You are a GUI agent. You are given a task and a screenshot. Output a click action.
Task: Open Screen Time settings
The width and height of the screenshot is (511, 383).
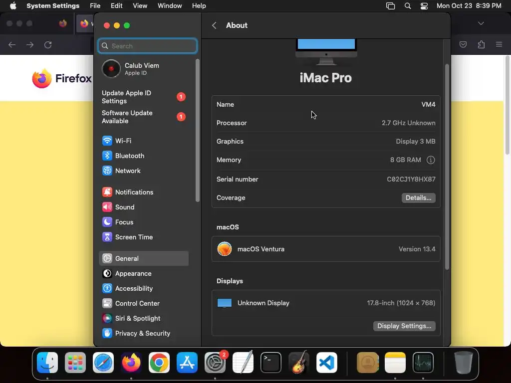point(143,237)
